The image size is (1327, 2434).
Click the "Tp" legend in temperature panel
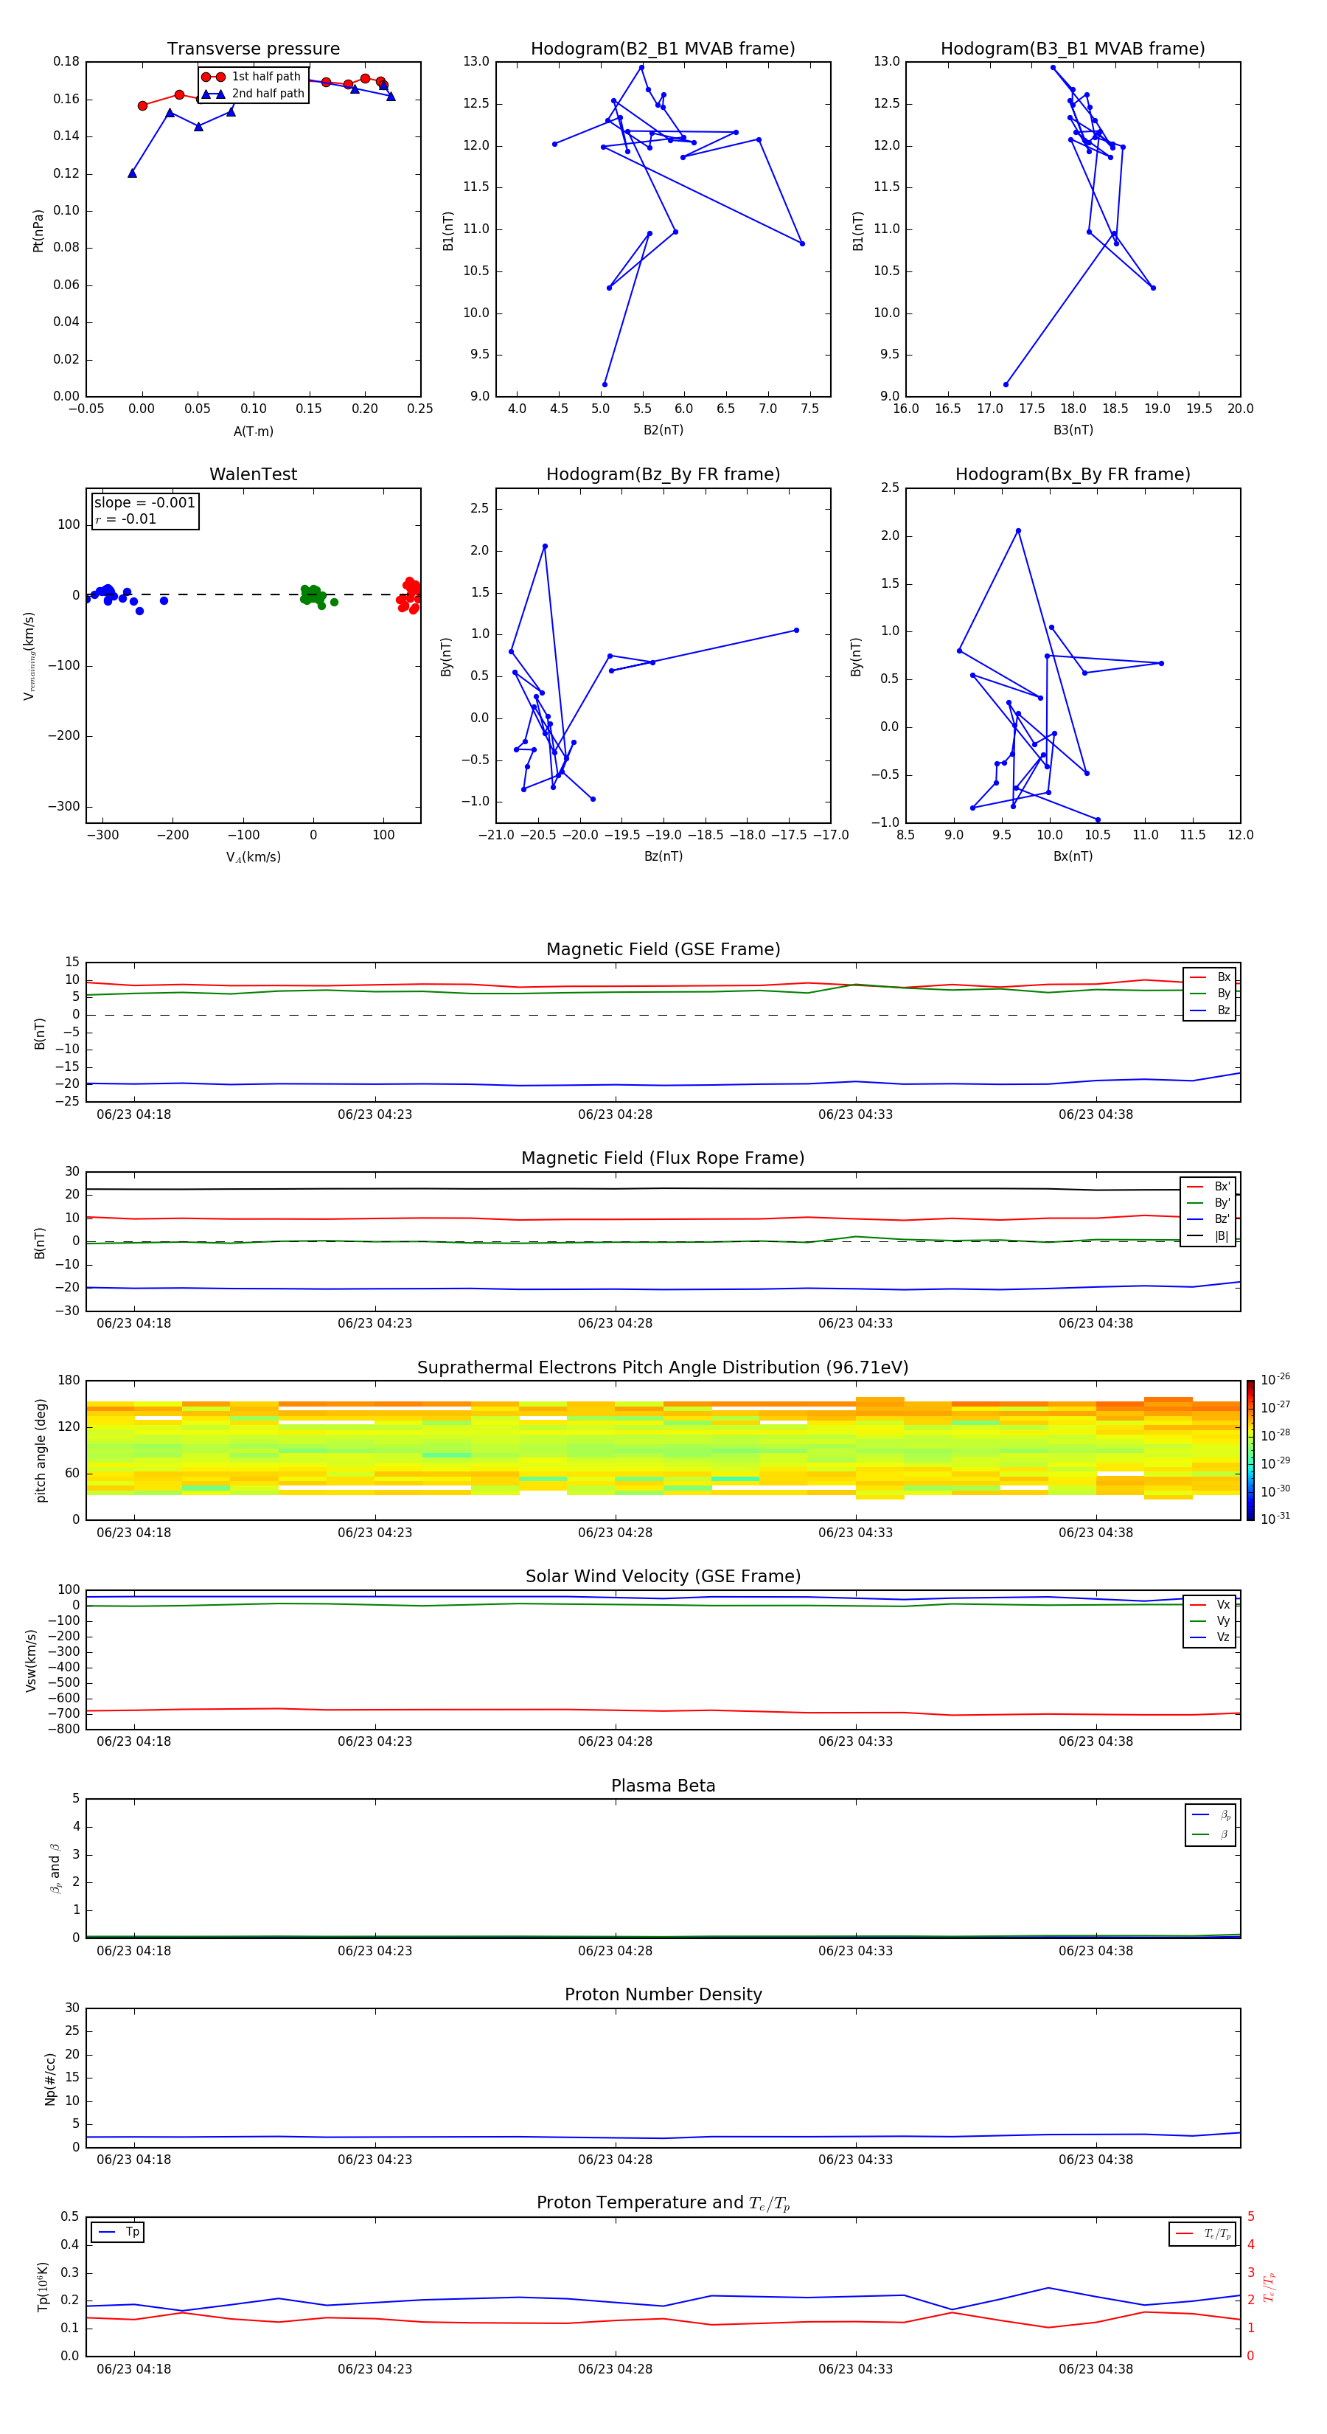(118, 2232)
